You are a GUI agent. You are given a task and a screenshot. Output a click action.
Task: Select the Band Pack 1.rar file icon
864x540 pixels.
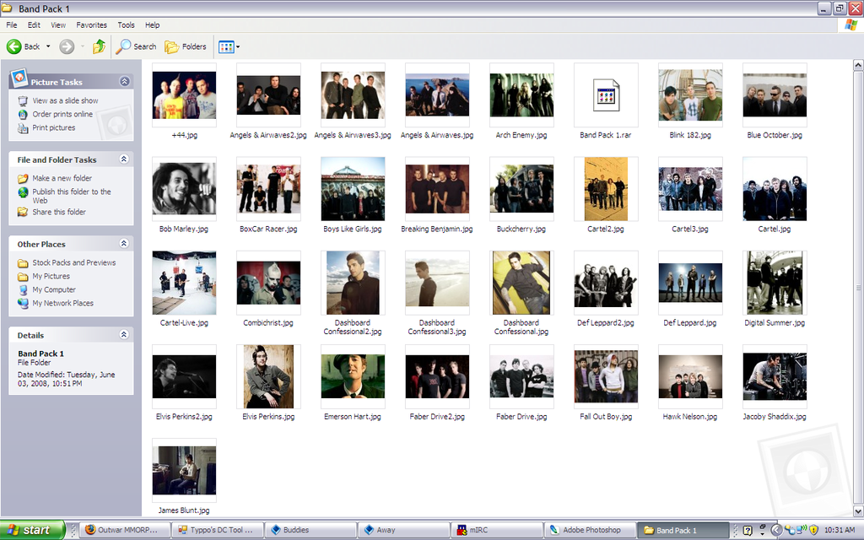click(606, 95)
